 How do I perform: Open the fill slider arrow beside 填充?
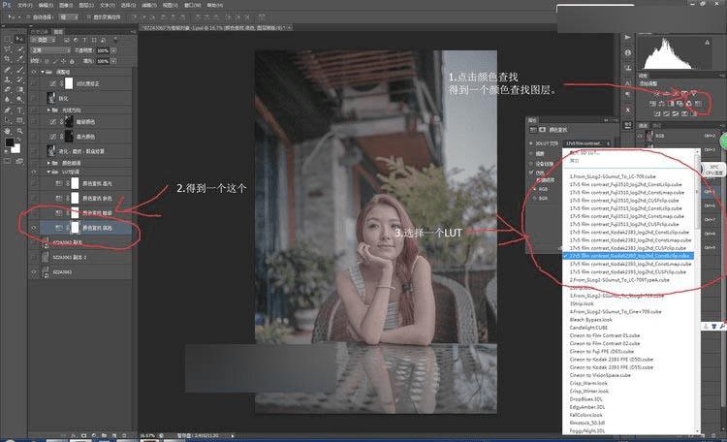click(x=113, y=61)
